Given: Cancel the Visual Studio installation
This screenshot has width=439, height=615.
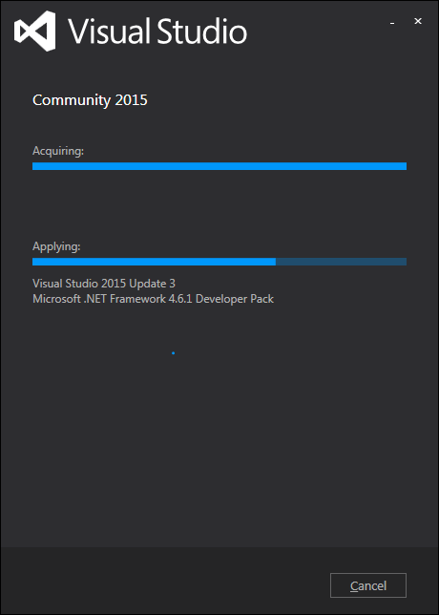Looking at the screenshot, I should pyautogui.click(x=368, y=585).
